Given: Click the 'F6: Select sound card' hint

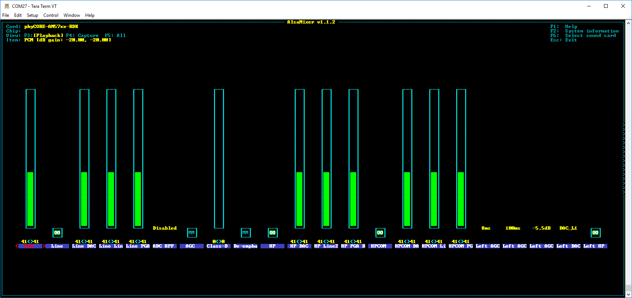Looking at the screenshot, I should pos(583,35).
